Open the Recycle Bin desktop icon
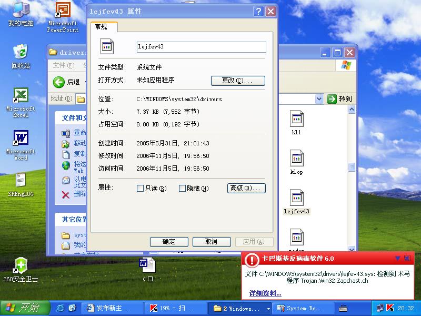The image size is (421, 316). pyautogui.click(x=21, y=56)
